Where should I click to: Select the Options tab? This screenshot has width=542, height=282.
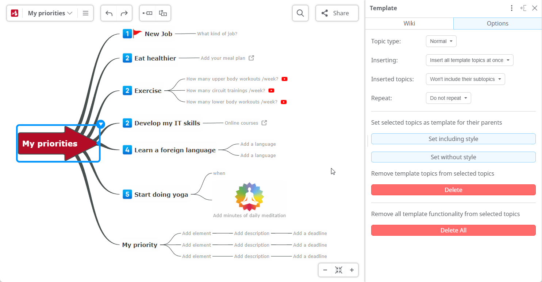pyautogui.click(x=497, y=23)
